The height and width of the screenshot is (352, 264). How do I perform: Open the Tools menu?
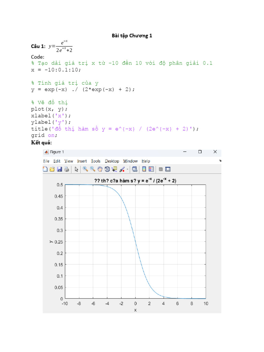click(96, 161)
